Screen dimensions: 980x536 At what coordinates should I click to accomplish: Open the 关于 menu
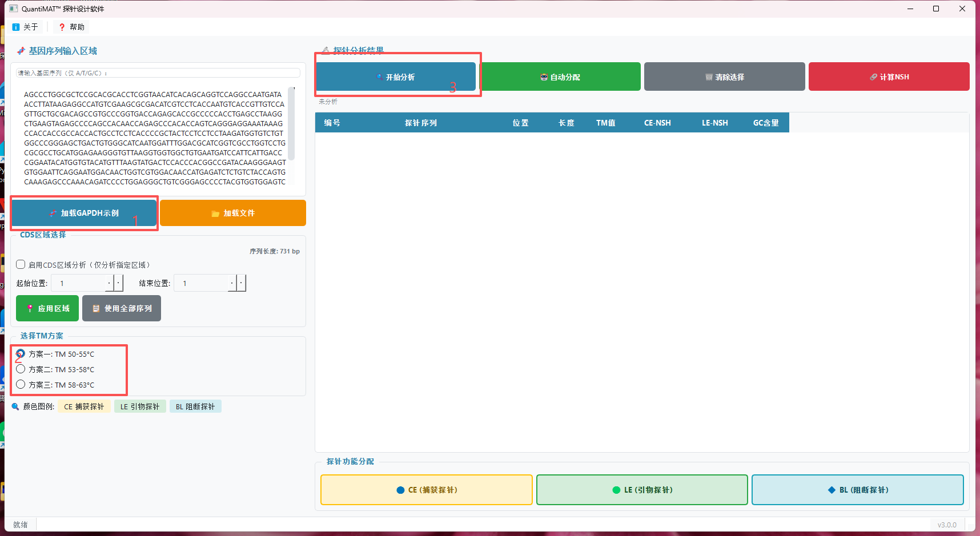(25, 26)
